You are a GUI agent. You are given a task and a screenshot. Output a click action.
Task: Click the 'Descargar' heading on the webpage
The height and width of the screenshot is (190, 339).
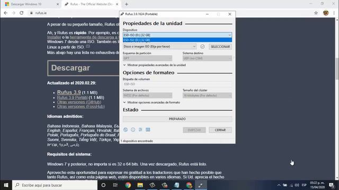[70, 68]
